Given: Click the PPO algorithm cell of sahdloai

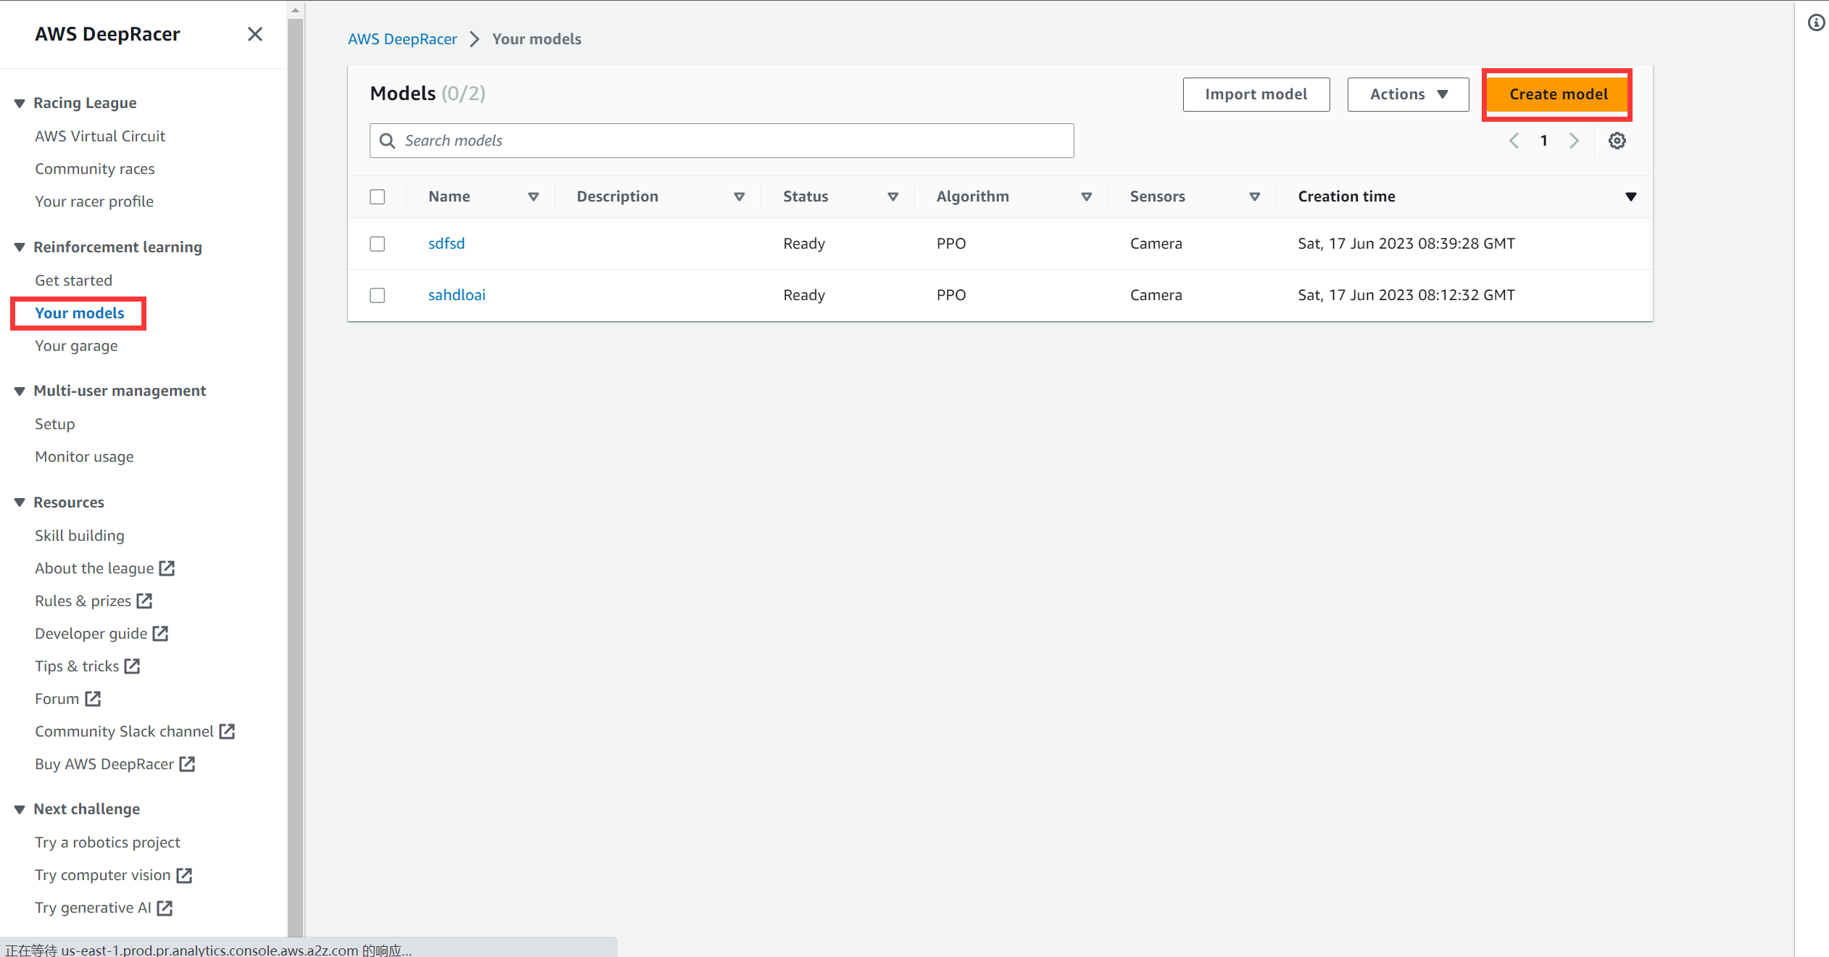Looking at the screenshot, I should click(x=951, y=295).
